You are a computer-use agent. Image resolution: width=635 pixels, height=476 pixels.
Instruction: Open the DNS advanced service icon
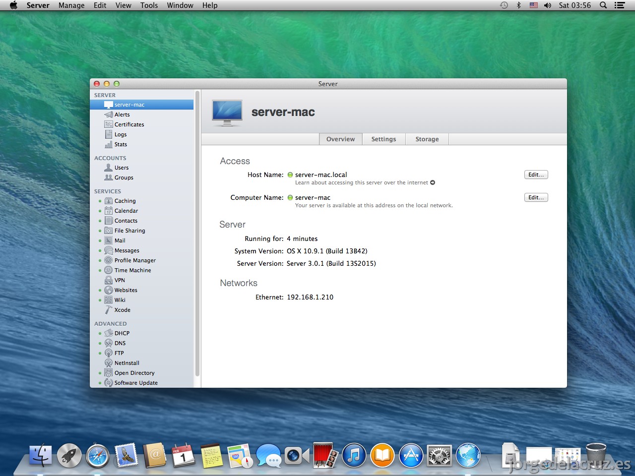pyautogui.click(x=109, y=343)
